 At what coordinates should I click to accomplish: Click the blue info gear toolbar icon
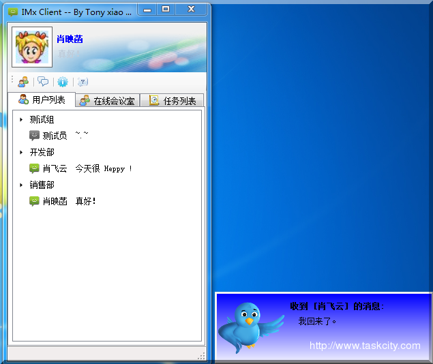[63, 82]
